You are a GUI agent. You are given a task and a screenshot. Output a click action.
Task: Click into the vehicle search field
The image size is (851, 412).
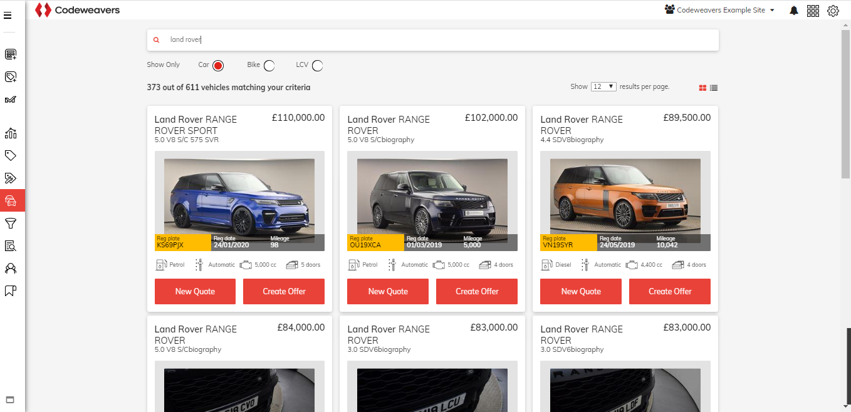[432, 39]
